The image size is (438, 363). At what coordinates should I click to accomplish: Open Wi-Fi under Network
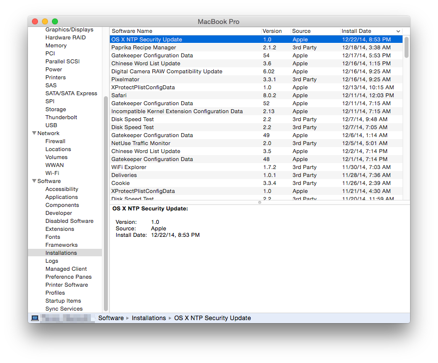52,173
